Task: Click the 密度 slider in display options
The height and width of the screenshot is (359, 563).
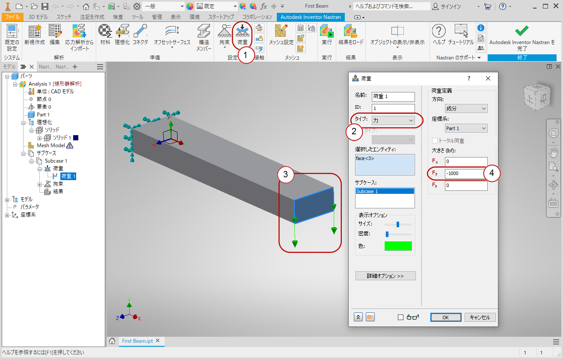Action: point(398,234)
